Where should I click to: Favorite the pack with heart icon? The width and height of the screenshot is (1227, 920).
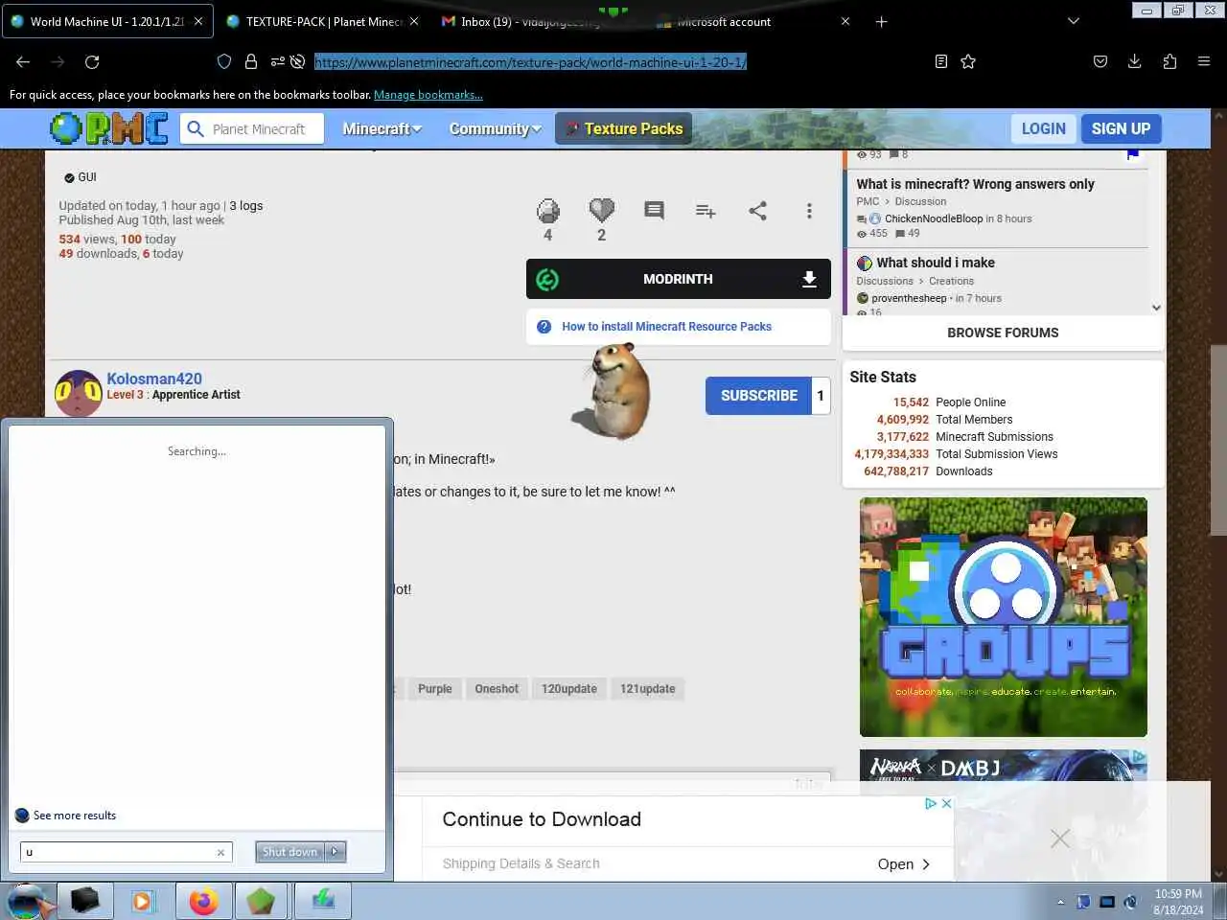click(x=602, y=211)
